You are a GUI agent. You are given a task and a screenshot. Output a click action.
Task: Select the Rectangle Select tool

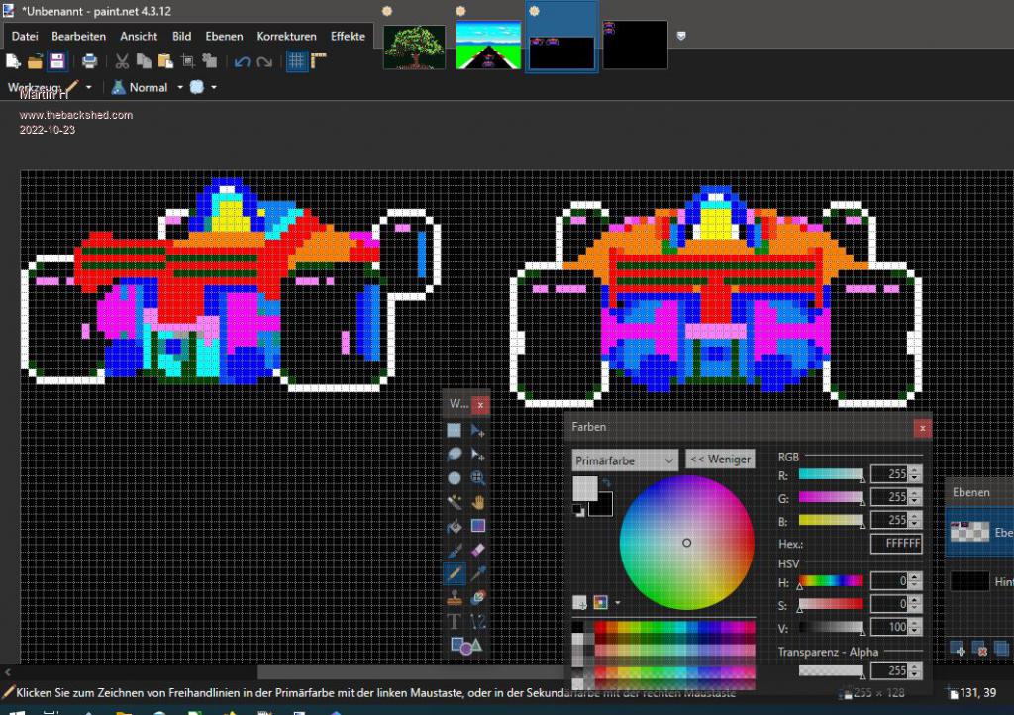(x=455, y=431)
